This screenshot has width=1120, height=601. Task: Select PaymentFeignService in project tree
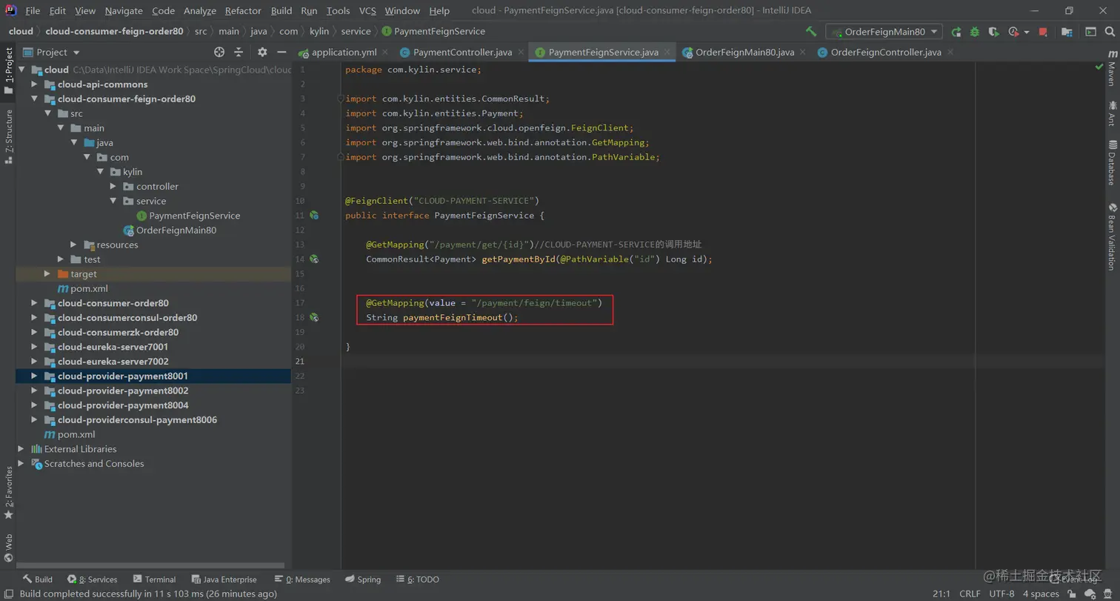click(194, 216)
